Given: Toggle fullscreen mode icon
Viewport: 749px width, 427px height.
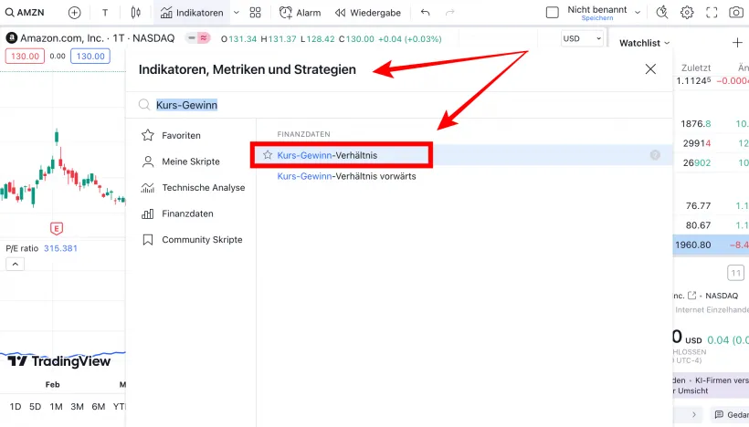Looking at the screenshot, I should tap(712, 13).
